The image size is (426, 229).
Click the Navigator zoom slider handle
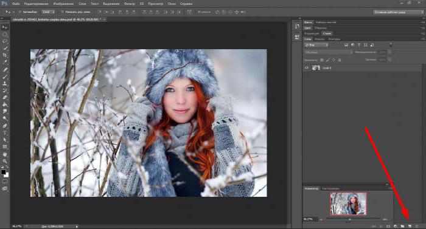[350, 219]
